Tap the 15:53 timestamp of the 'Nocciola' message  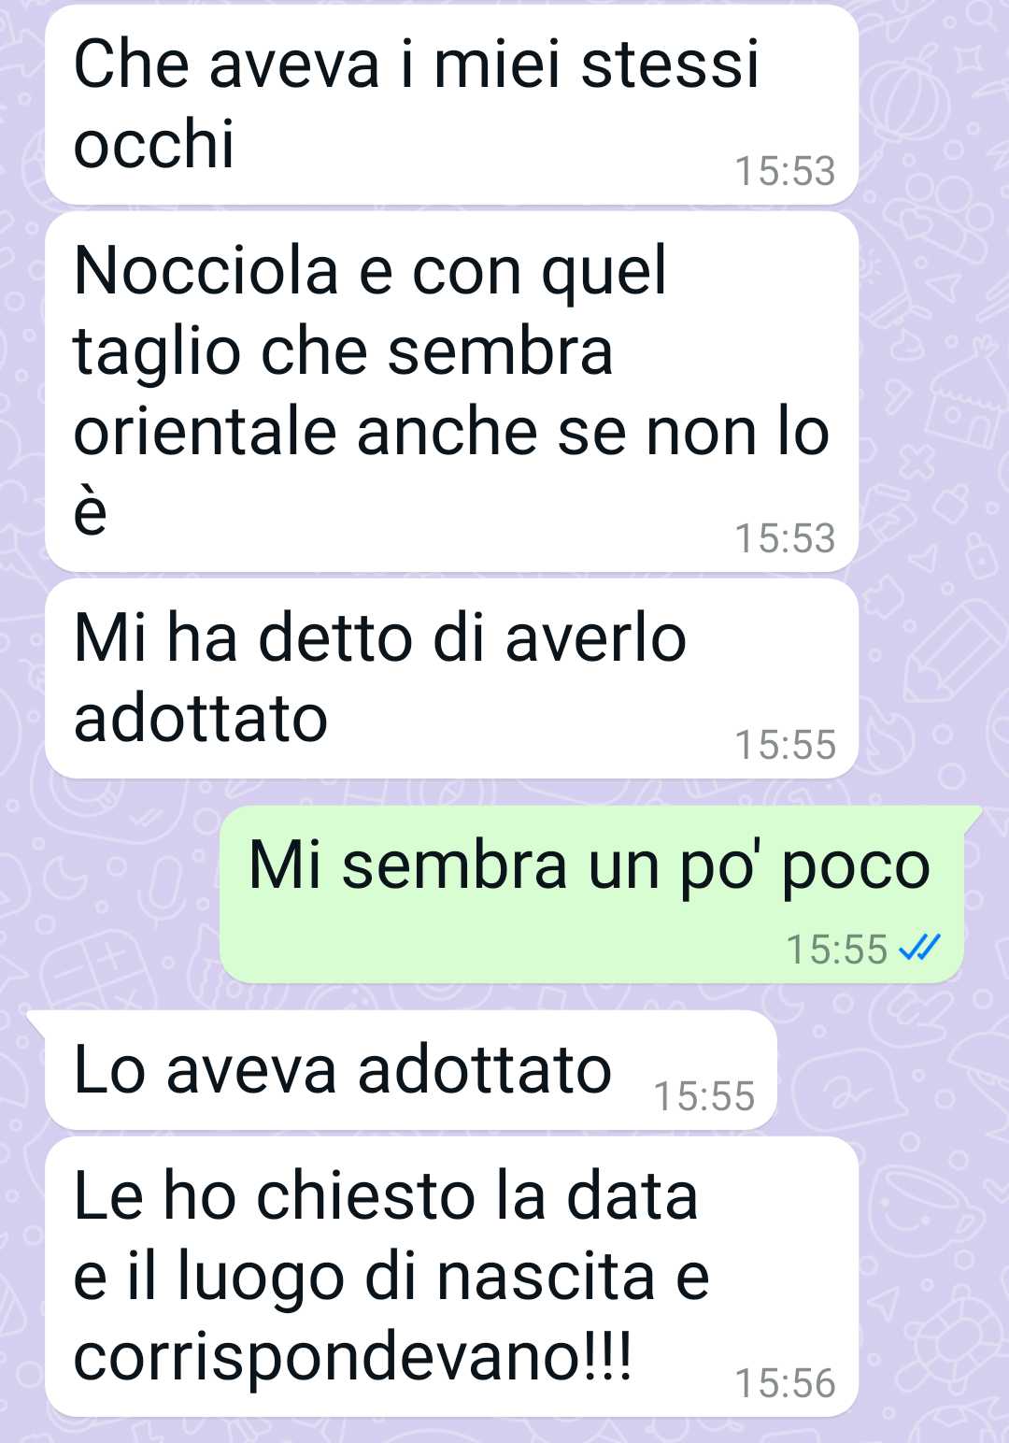(785, 538)
